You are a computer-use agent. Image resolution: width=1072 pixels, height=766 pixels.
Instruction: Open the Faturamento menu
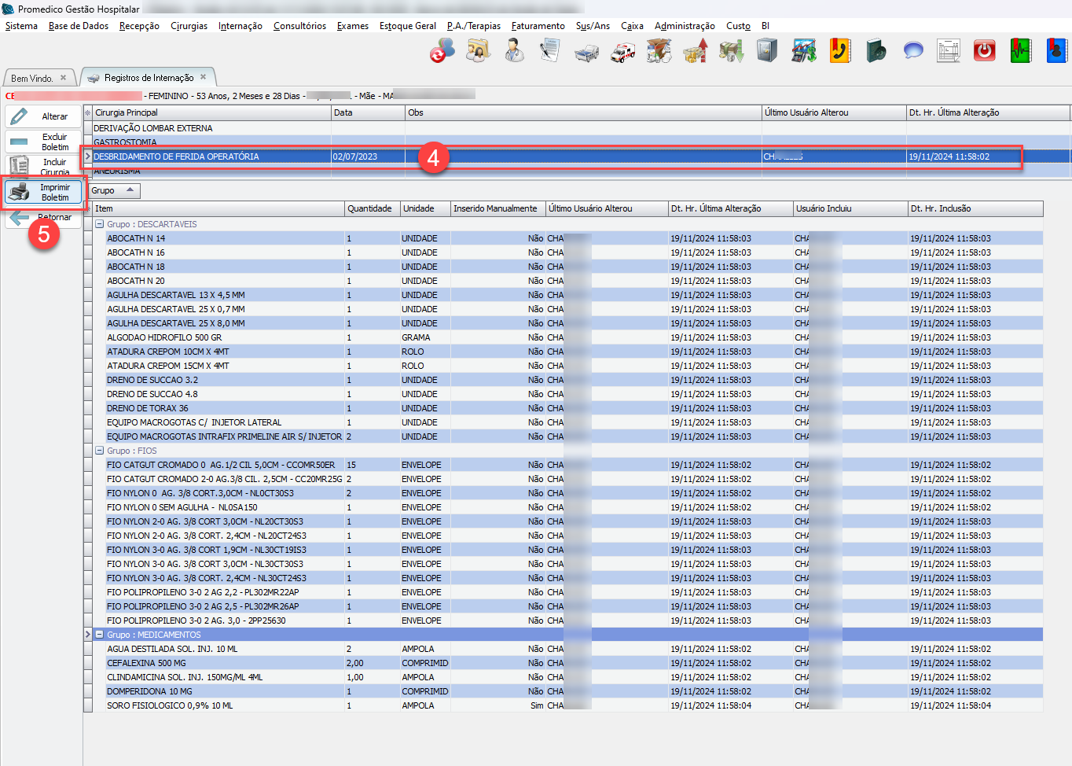click(x=538, y=26)
